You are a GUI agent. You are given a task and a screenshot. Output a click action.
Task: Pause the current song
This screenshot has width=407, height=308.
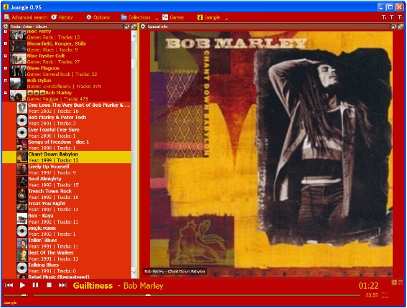[x=35, y=285]
